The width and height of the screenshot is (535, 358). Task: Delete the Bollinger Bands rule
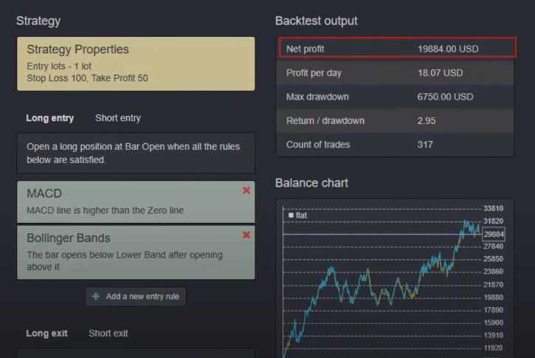click(246, 235)
